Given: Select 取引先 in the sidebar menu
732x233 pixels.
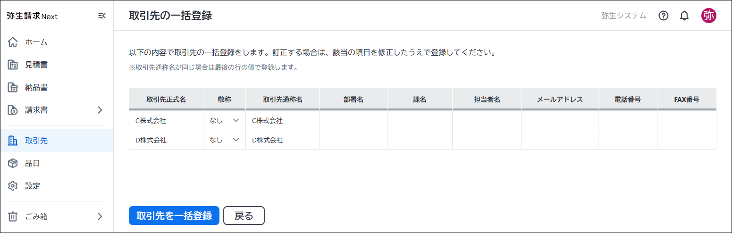Looking at the screenshot, I should [36, 141].
